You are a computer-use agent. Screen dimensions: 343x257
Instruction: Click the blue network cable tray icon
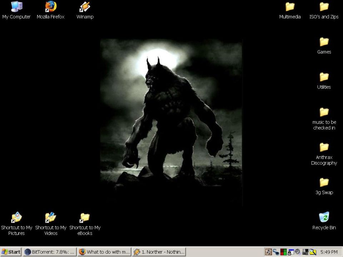point(276,252)
